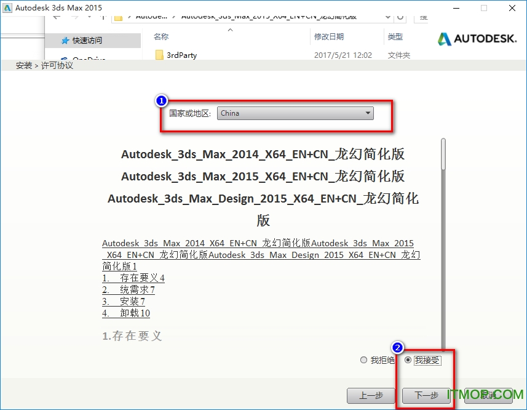Viewport: 527px width, 410px height.
Task: Click the Autodesk_3ds_Max_2014_X64_EN+CN_龙幻简化版 heading
Action: click(263, 155)
